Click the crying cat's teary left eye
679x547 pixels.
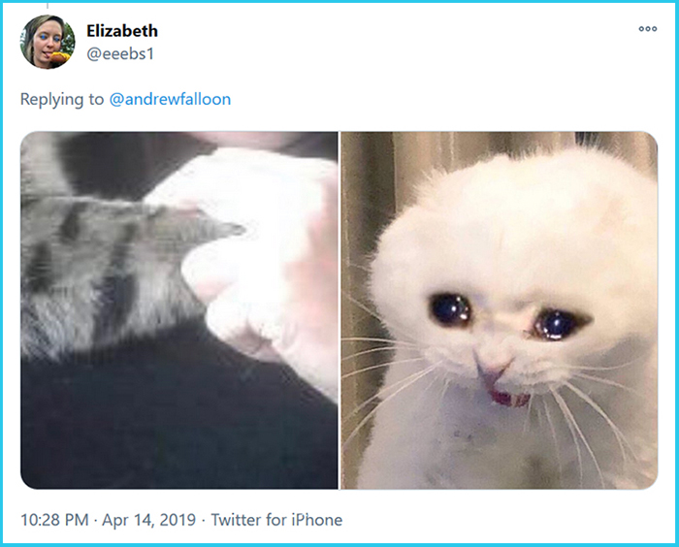coord(450,309)
